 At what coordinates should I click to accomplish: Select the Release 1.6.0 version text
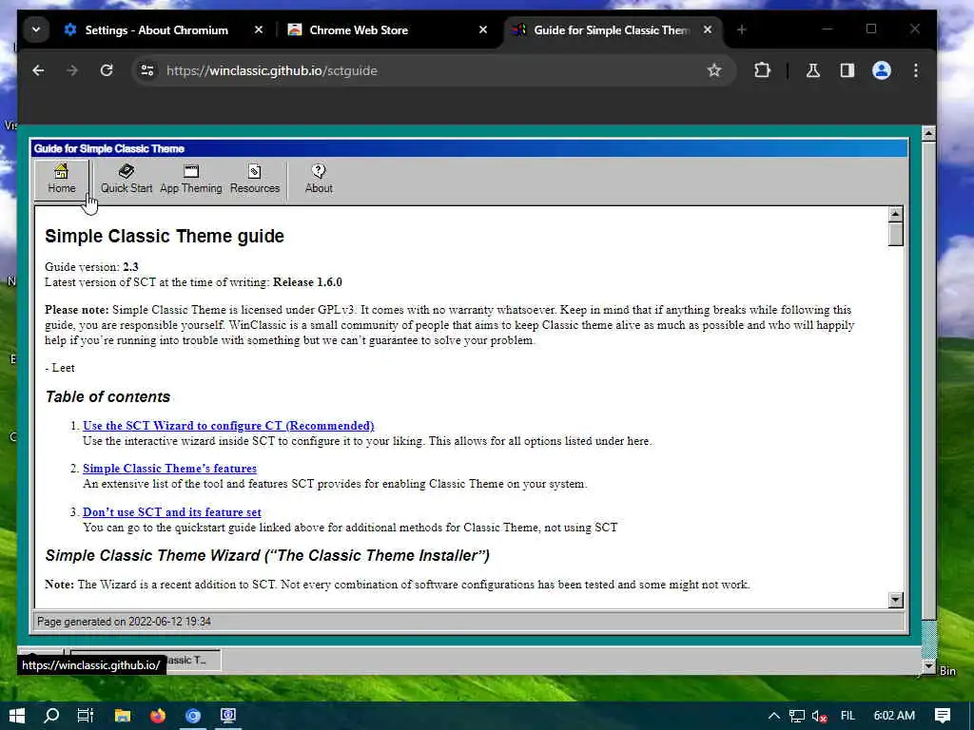pyautogui.click(x=307, y=282)
